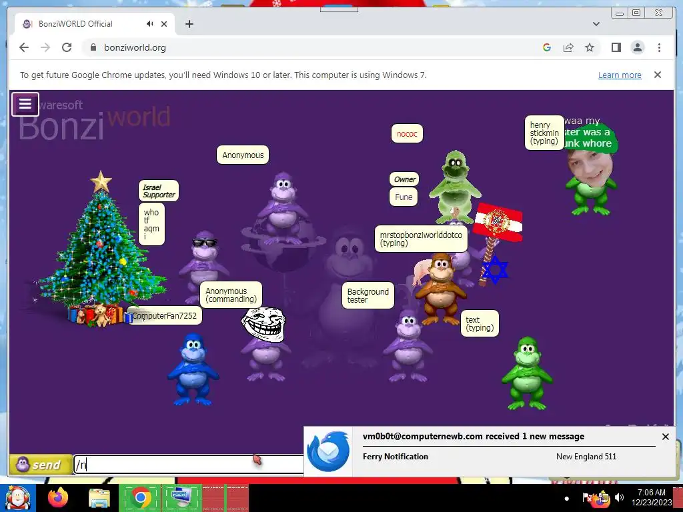683x512 pixels.
Task: Close the BonziWORLD Official tab
Action: (x=164, y=24)
